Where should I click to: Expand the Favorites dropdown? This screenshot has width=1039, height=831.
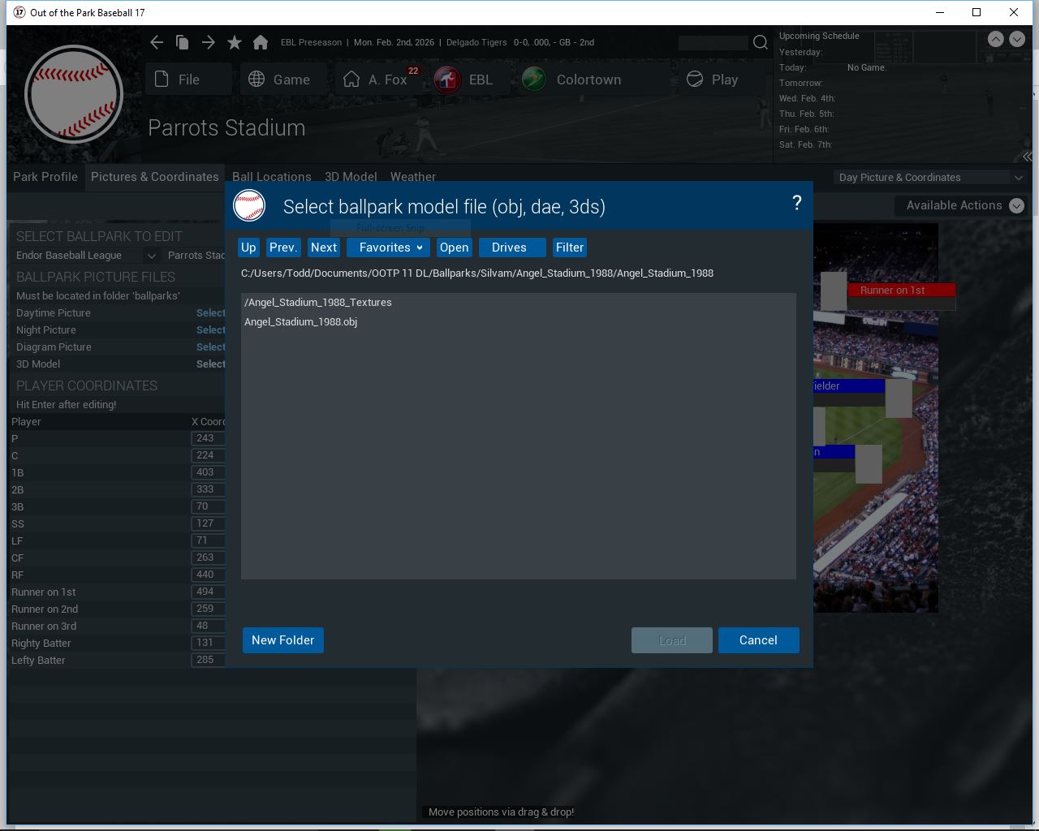(x=389, y=248)
